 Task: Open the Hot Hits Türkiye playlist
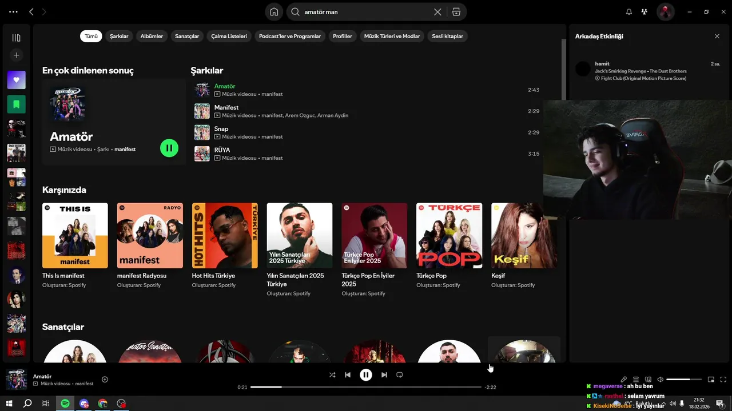pos(225,245)
